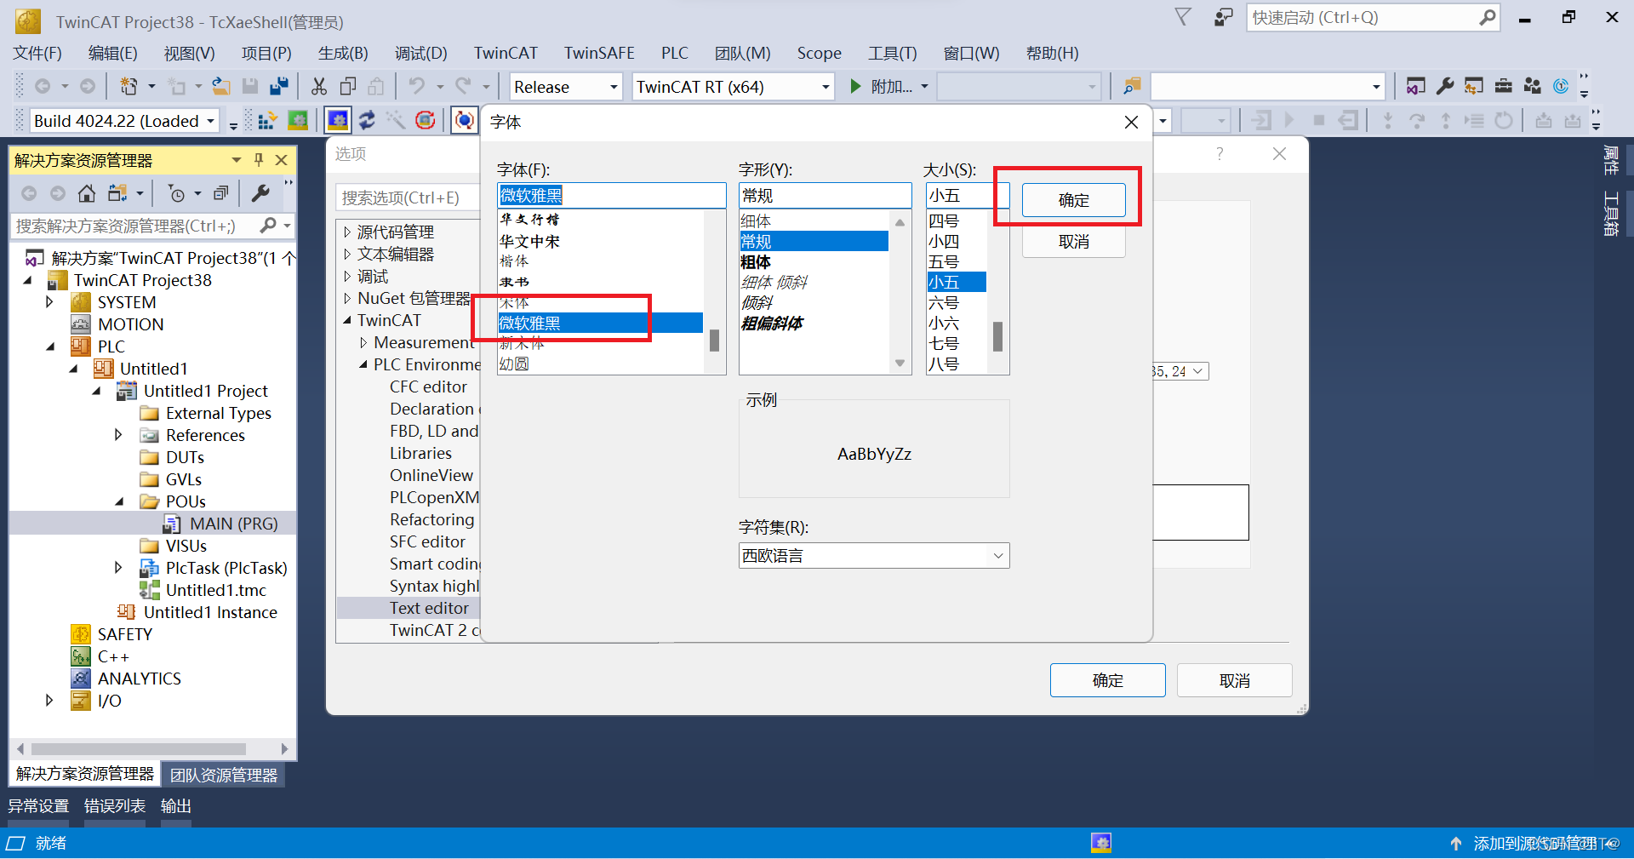
Task: Open the 输出 bottom tab
Action: (176, 806)
